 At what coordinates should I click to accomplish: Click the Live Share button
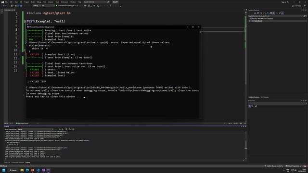click(x=296, y=6)
